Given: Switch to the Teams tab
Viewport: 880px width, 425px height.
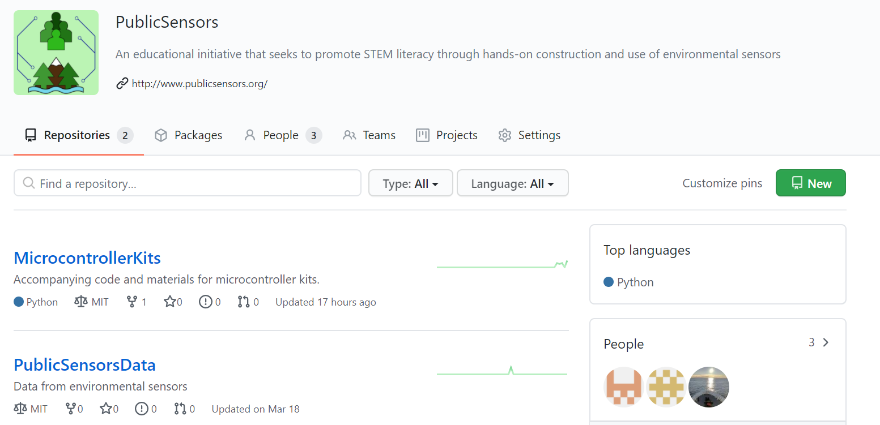Looking at the screenshot, I should 369,135.
